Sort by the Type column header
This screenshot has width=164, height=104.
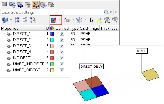74,28
